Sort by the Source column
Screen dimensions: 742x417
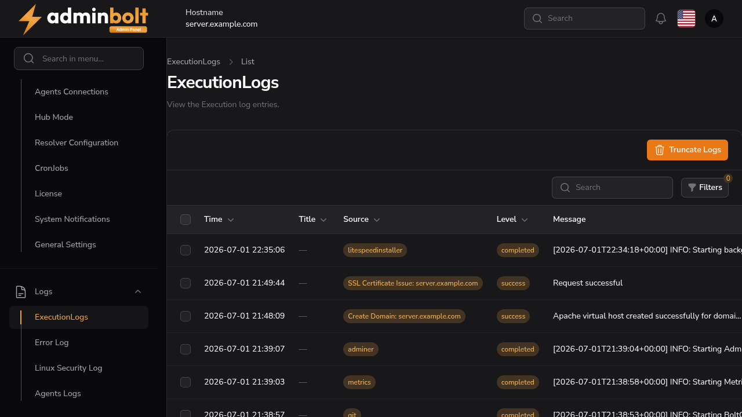pyautogui.click(x=361, y=220)
